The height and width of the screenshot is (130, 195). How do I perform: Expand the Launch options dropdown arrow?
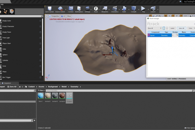click(158, 9)
